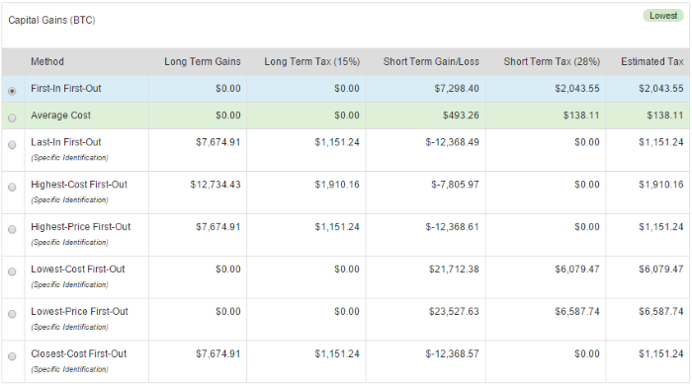692x385 pixels.
Task: Select the Highest-Price First-Out radio button
Action: point(12,229)
